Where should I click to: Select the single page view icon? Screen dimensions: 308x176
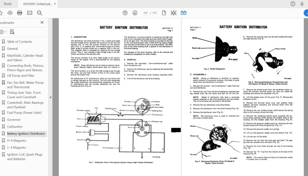point(164,13)
